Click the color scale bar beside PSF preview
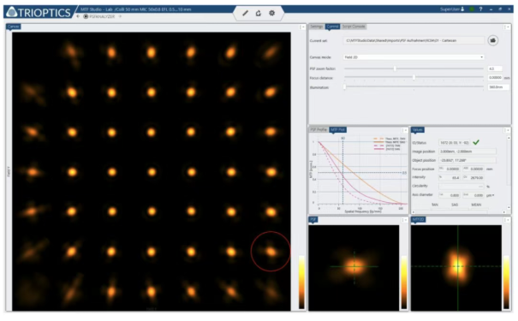518x321 pixels. pyautogui.click(x=404, y=282)
